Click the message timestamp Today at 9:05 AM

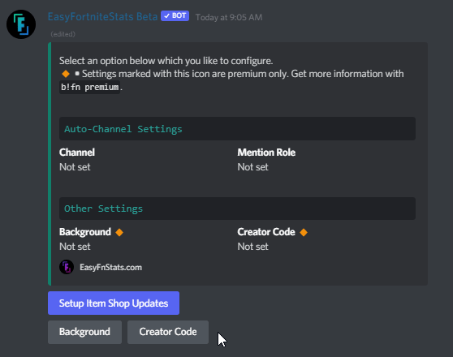(x=229, y=17)
